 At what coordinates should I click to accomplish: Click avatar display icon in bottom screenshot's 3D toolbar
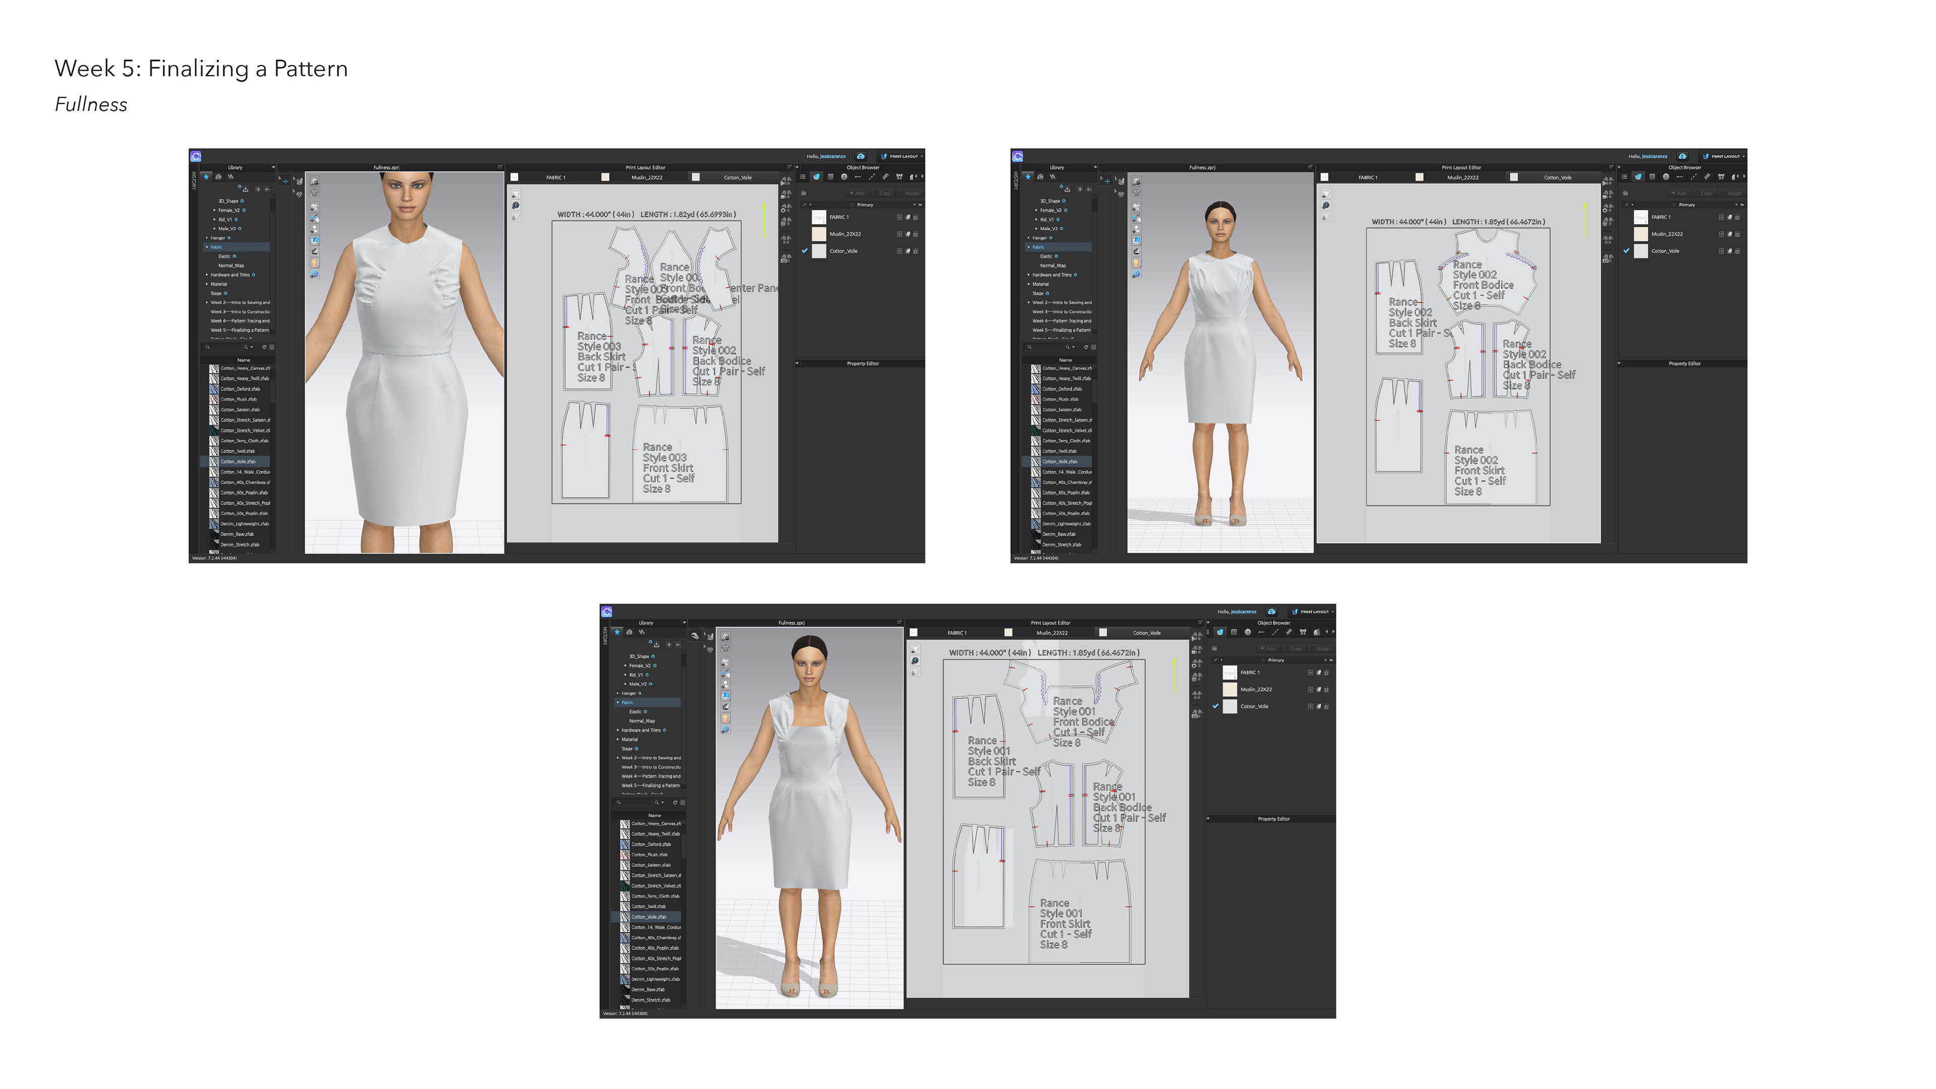click(725, 718)
